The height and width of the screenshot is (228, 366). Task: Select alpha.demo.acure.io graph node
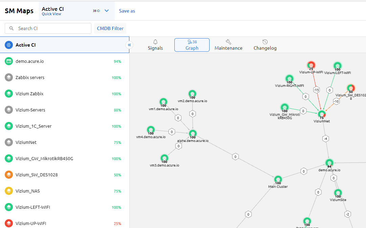tap(193, 134)
